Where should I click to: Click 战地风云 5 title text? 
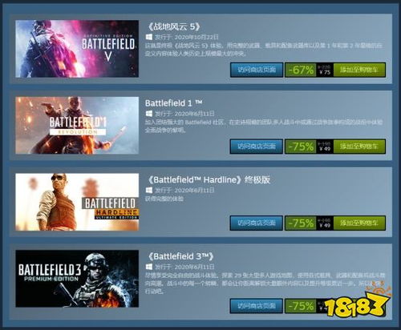click(x=174, y=26)
